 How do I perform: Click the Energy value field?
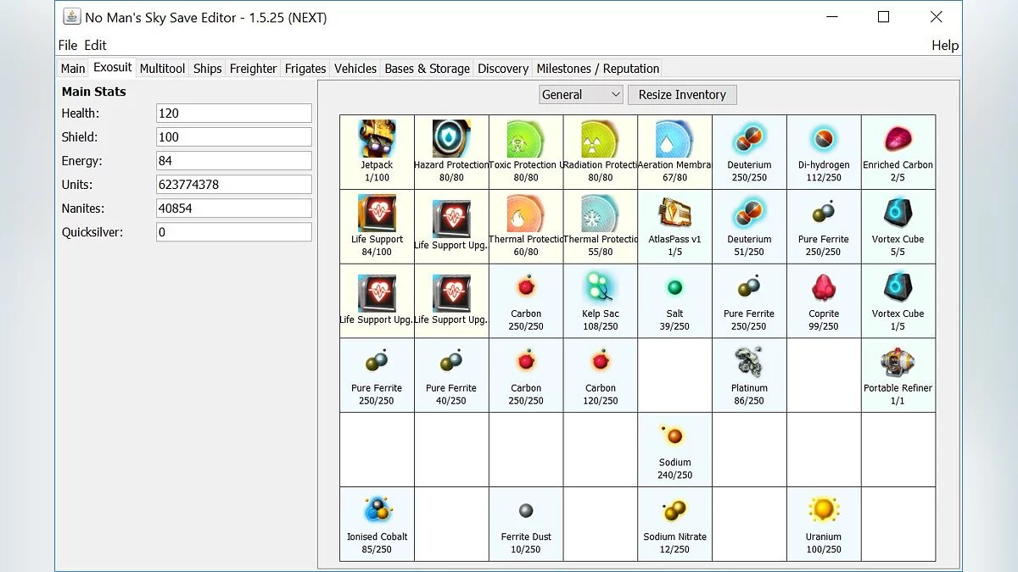[234, 160]
